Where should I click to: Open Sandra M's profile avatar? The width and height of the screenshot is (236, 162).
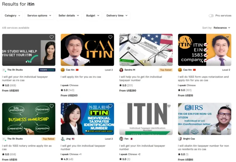click(121, 70)
